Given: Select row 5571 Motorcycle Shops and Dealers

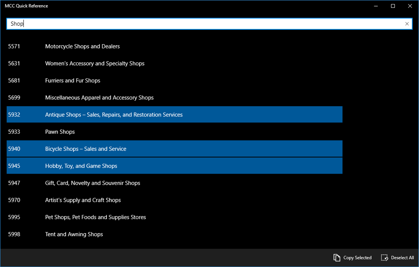Looking at the screenshot, I should (136, 46).
